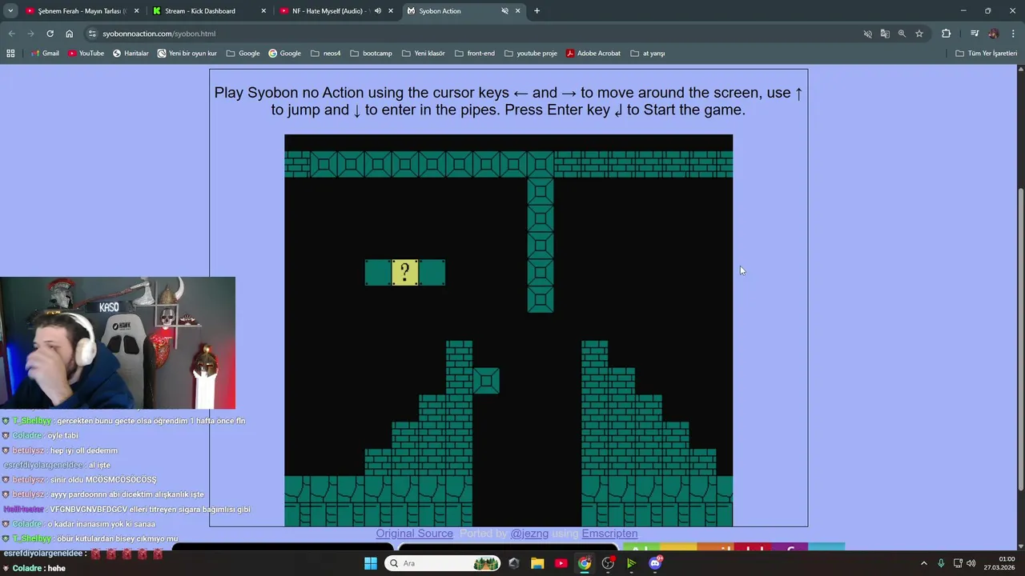
Task: Open the YouTube app in taskbar
Action: pyautogui.click(x=561, y=563)
